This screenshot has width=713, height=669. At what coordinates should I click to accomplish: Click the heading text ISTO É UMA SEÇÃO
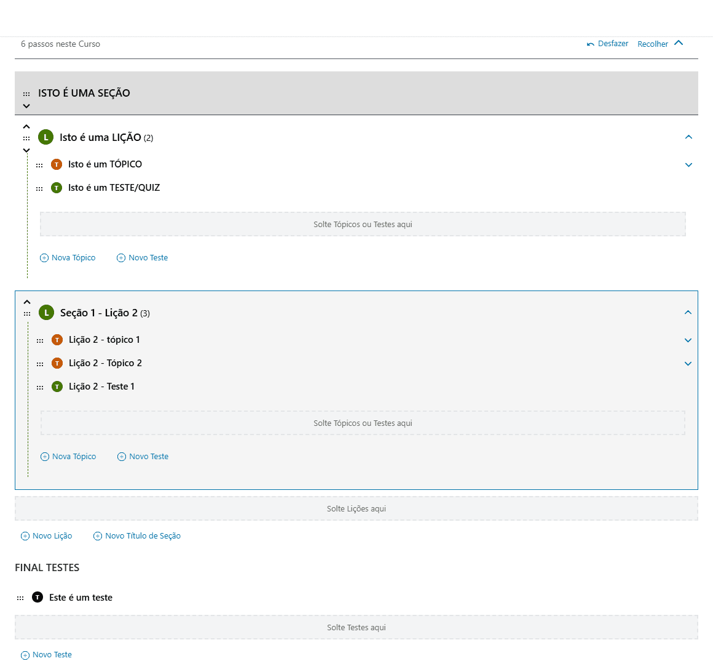84,93
